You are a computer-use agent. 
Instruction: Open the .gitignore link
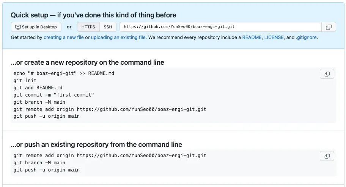pyautogui.click(x=306, y=37)
